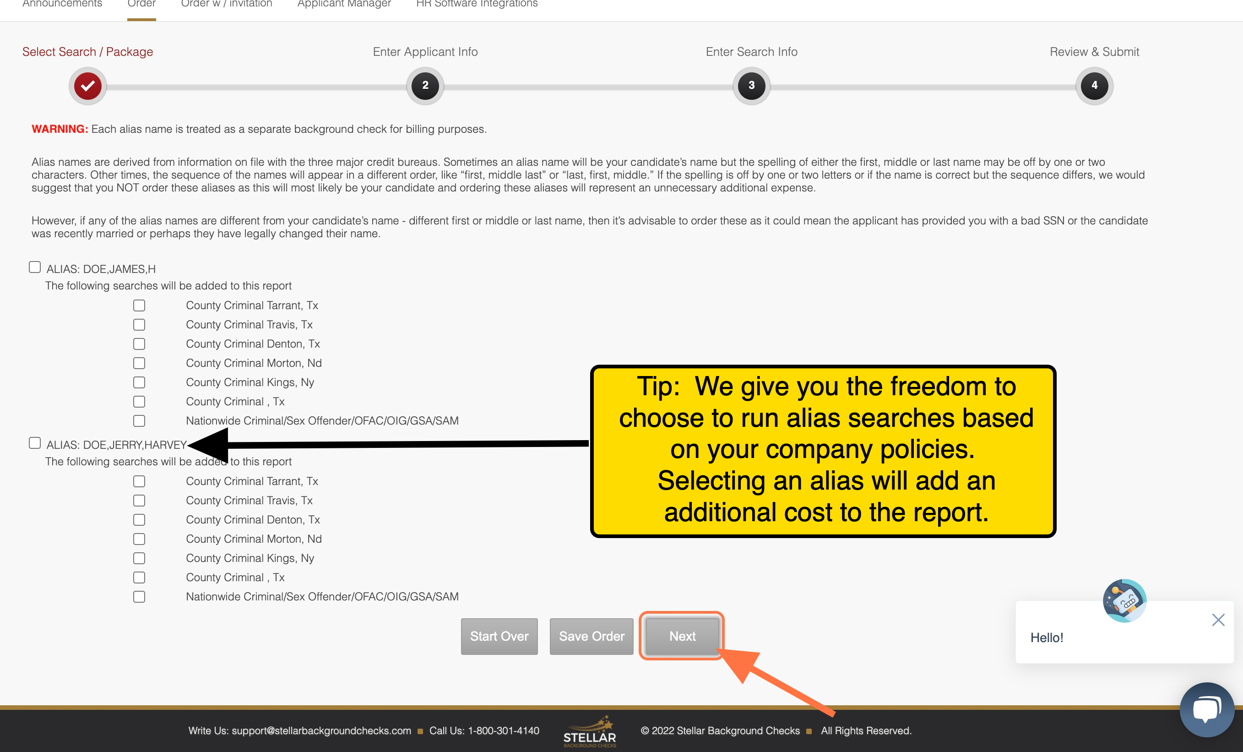Switch to Applicant Manager tab
The image size is (1243, 752).
[344, 4]
